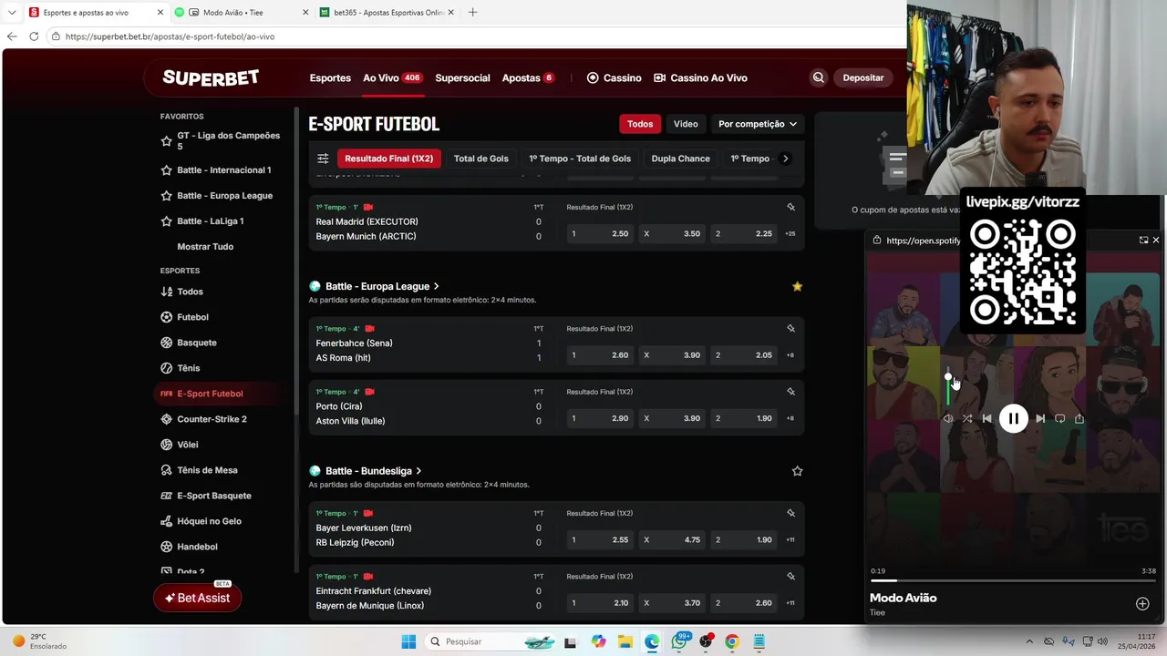Select the Dupla Chance market tab
1167x656 pixels.
click(680, 159)
